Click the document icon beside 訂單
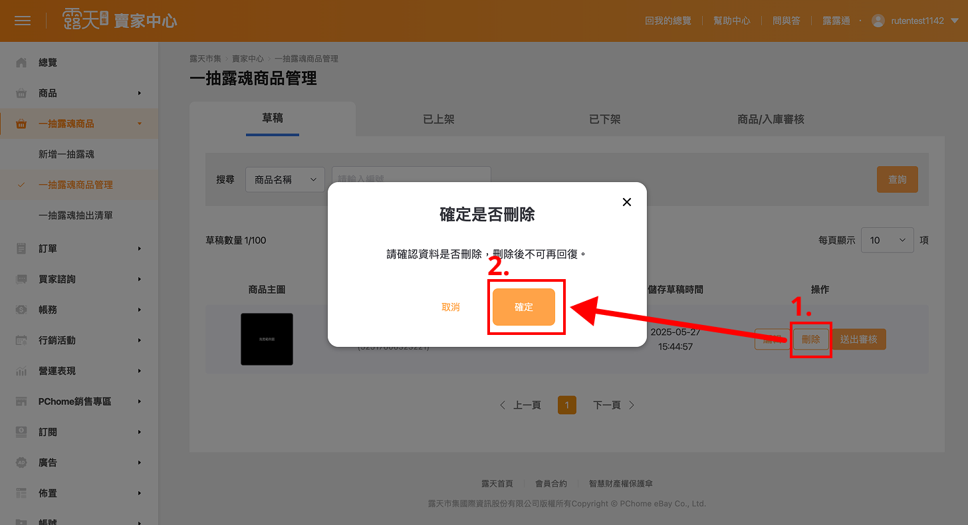 point(21,249)
